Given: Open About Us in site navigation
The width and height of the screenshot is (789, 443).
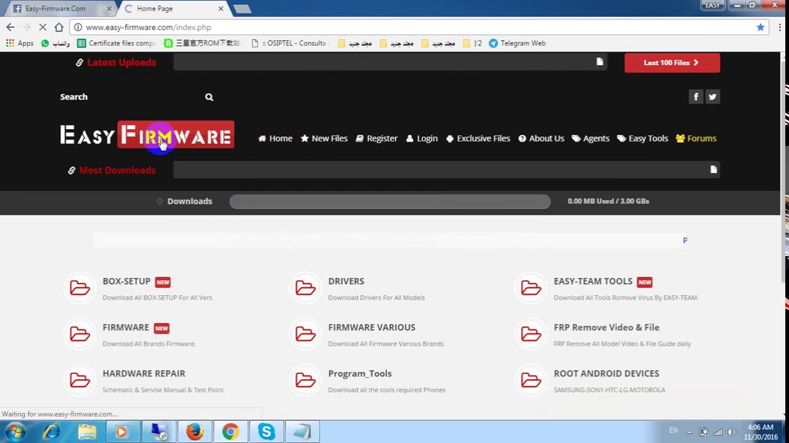Looking at the screenshot, I should [x=541, y=138].
